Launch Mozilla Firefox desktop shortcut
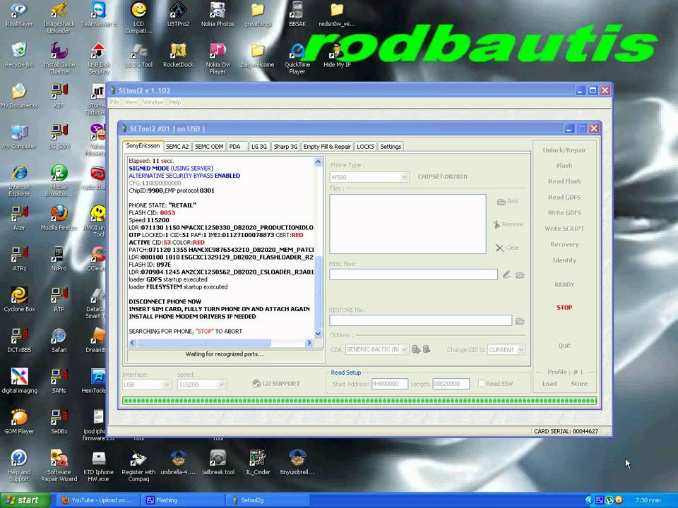 [x=59, y=217]
